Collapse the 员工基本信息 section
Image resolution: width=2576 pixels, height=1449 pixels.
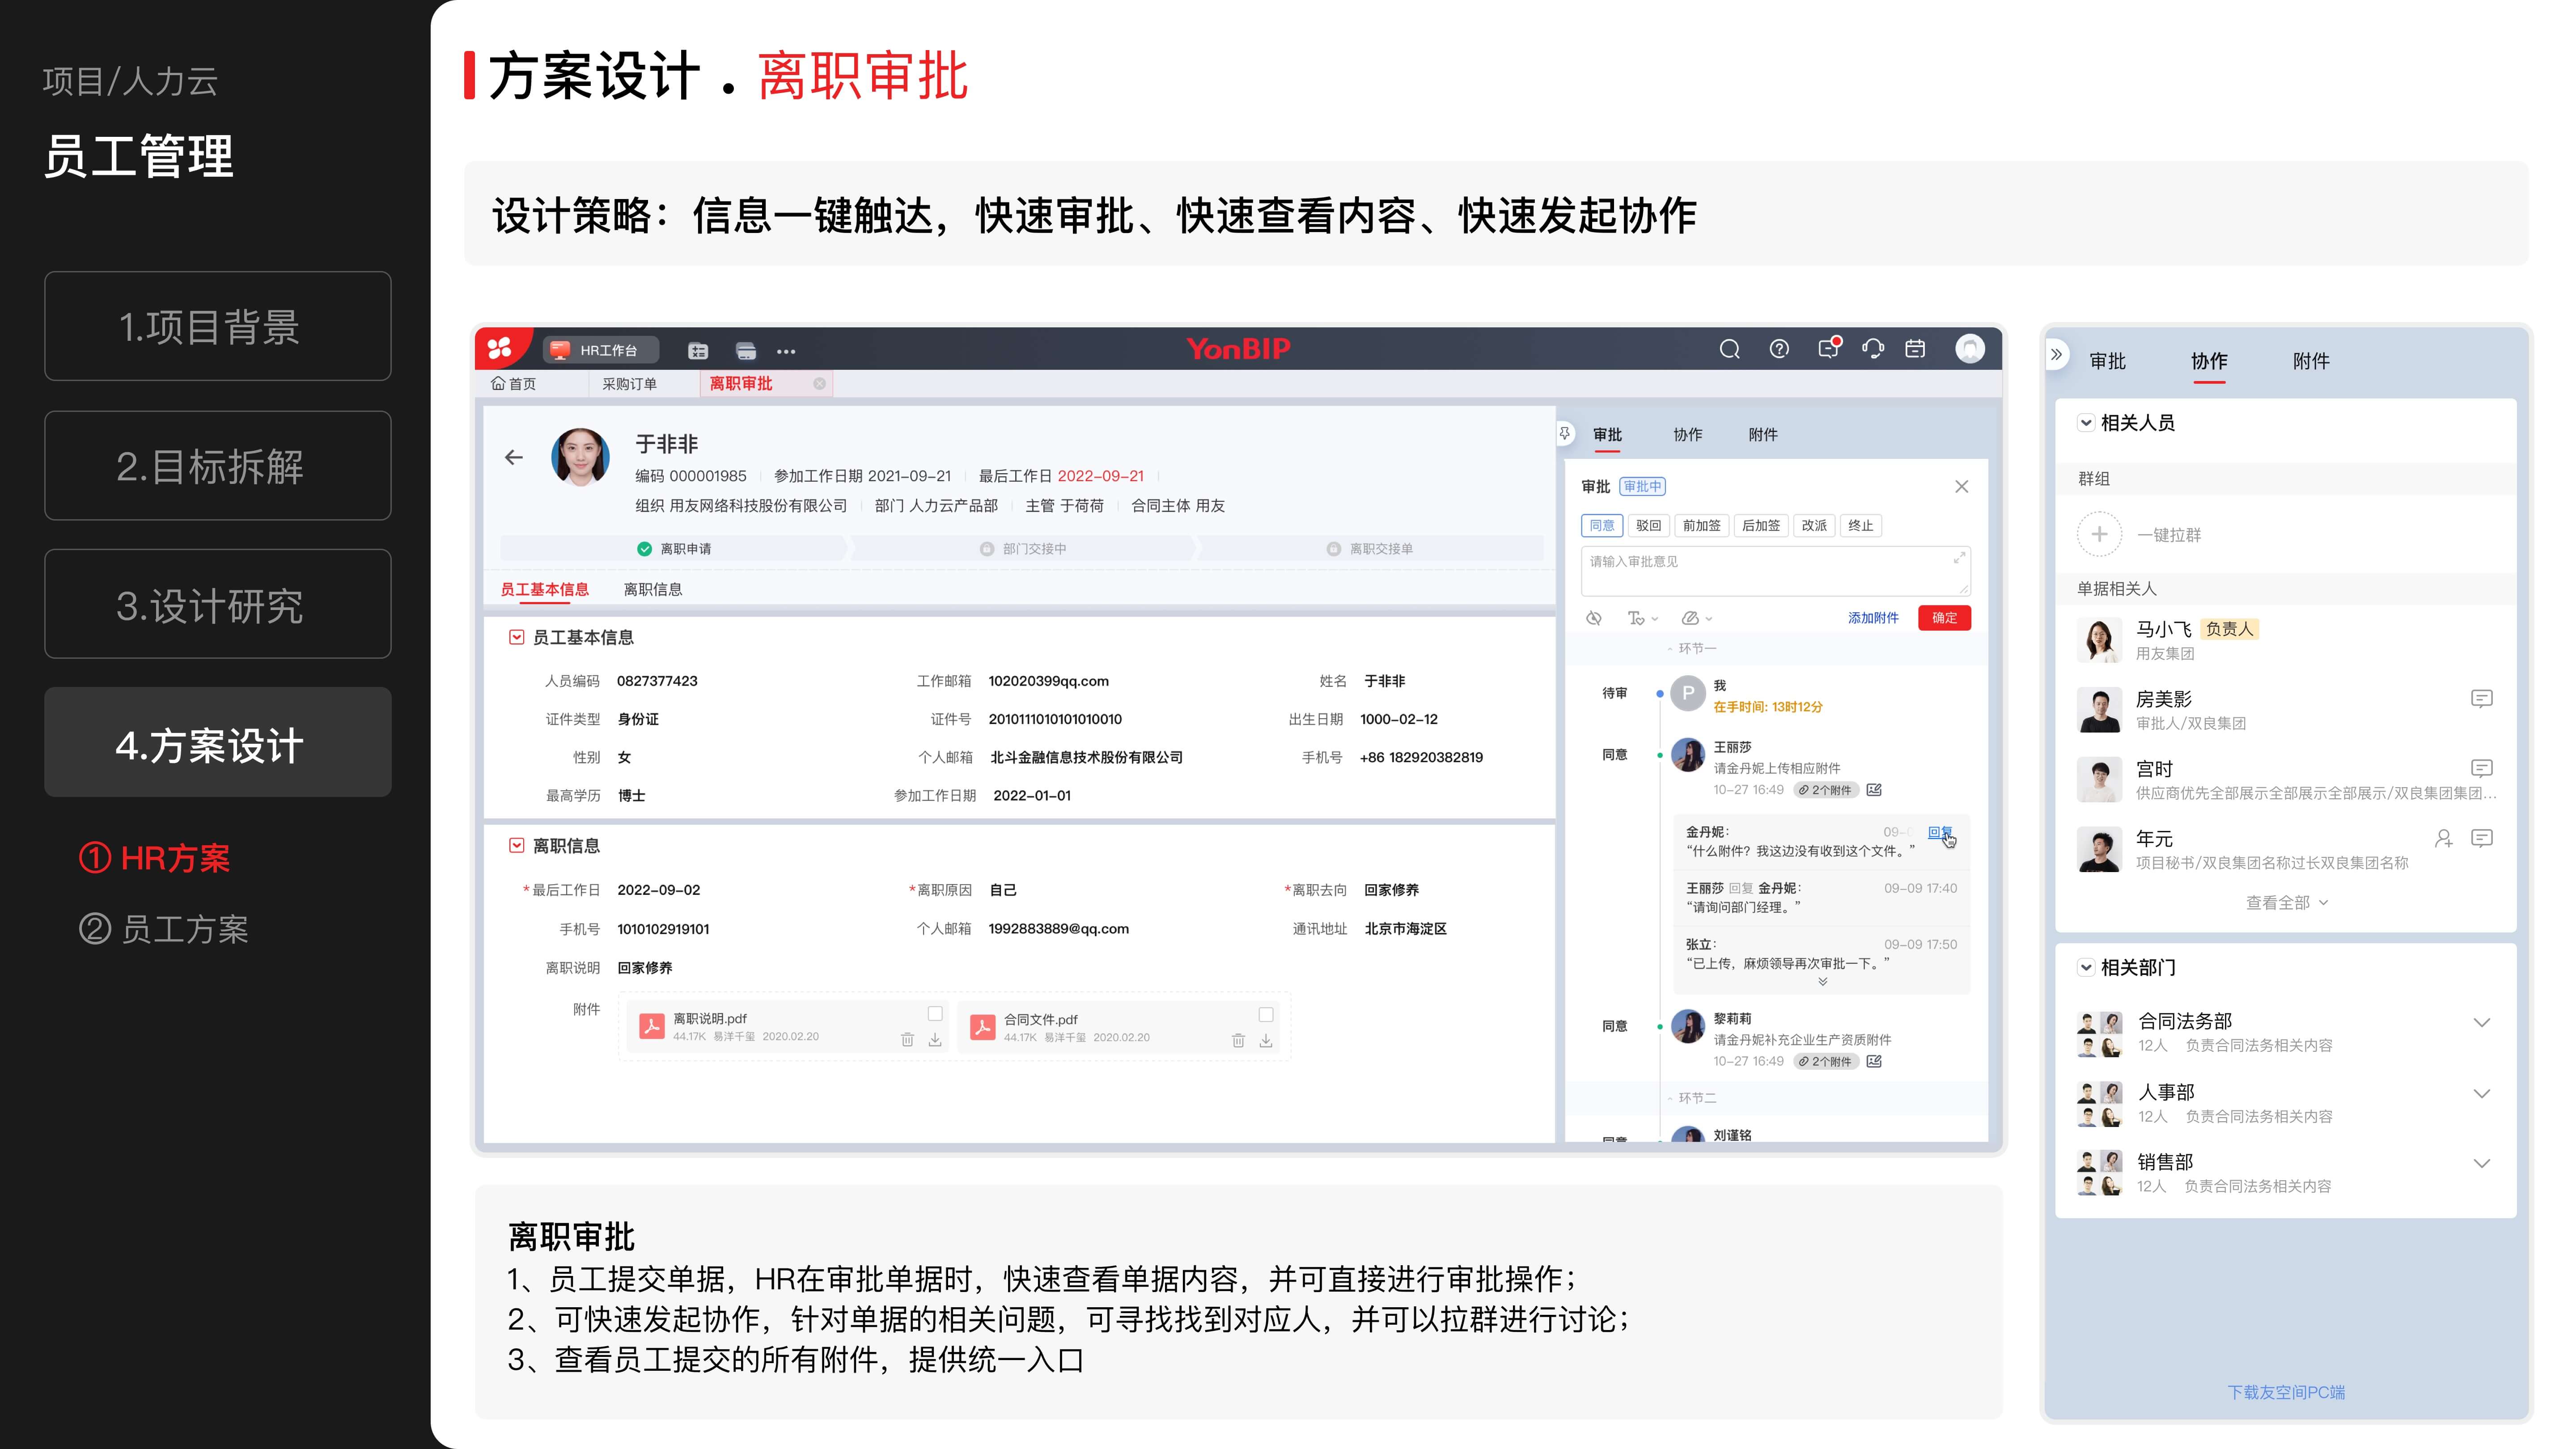click(x=516, y=637)
